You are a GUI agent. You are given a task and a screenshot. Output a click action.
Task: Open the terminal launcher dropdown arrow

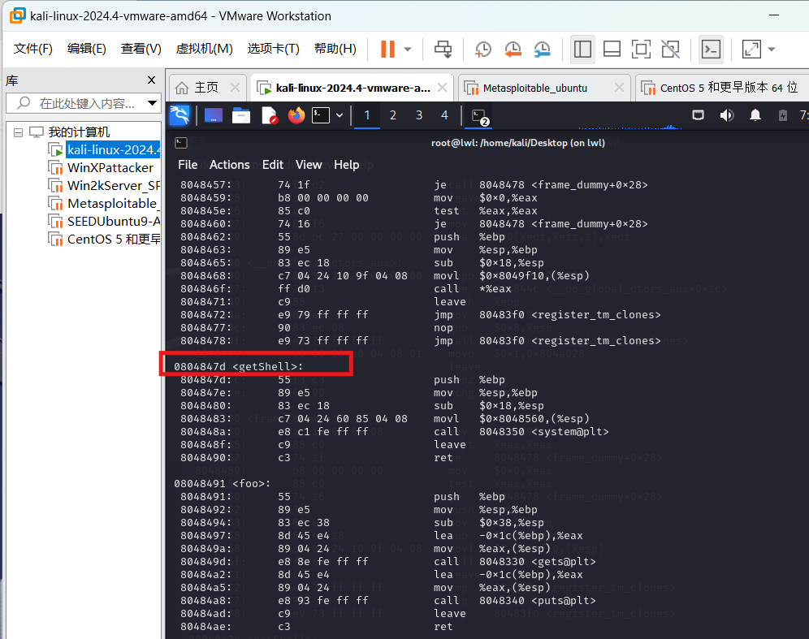[x=340, y=115]
